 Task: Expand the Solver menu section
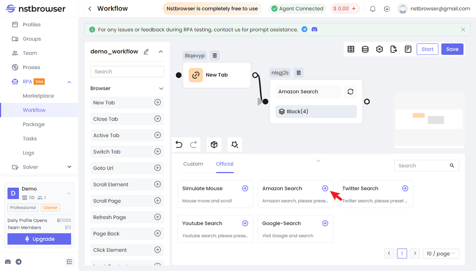(x=69, y=167)
